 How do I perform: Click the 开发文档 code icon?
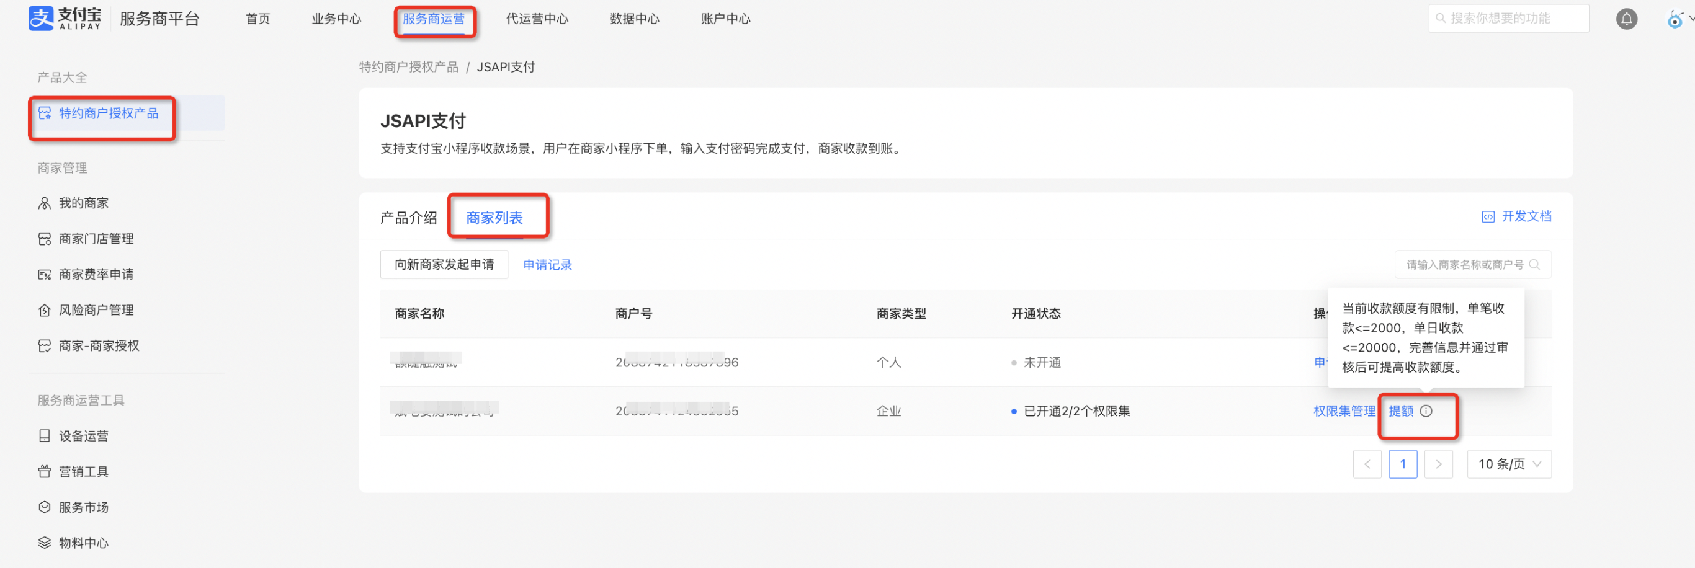click(1488, 217)
